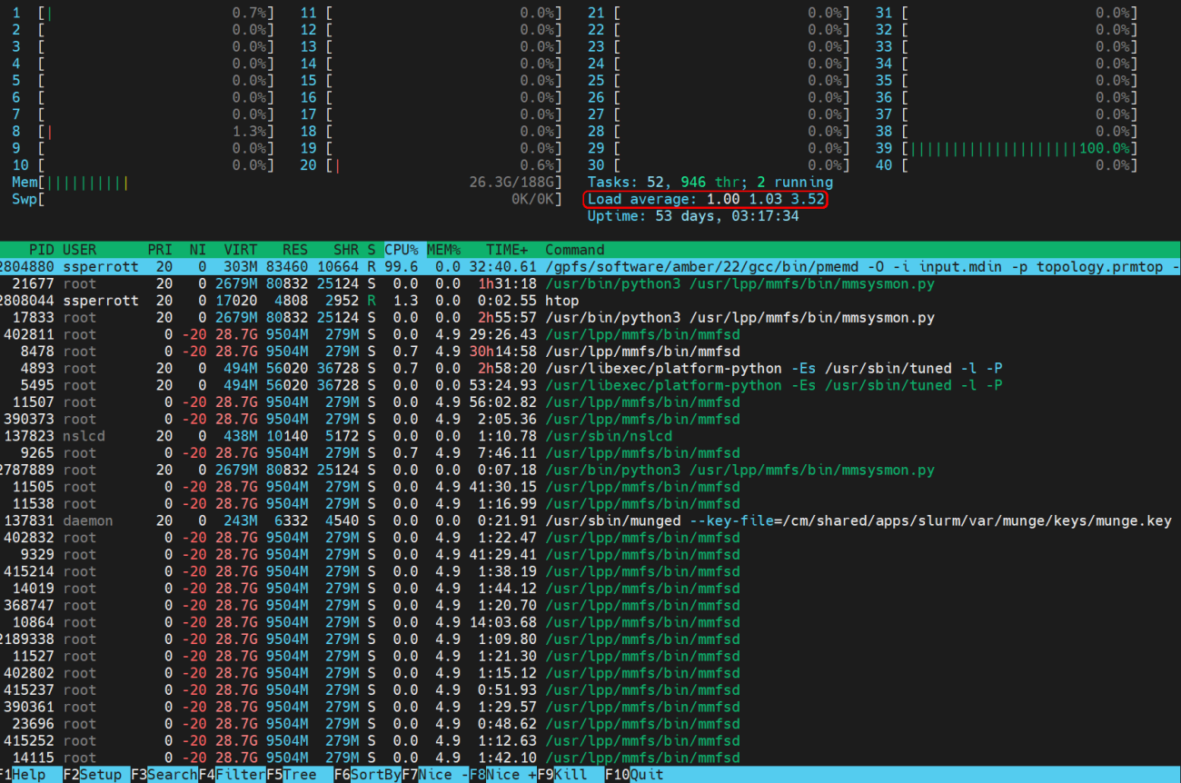The height and width of the screenshot is (783, 1181).
Task: Open F2 Setup screen
Action: point(95,775)
